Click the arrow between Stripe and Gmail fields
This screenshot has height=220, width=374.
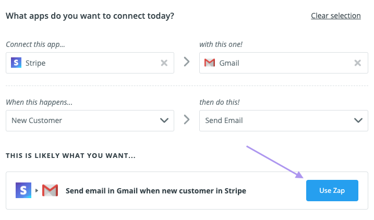click(187, 62)
